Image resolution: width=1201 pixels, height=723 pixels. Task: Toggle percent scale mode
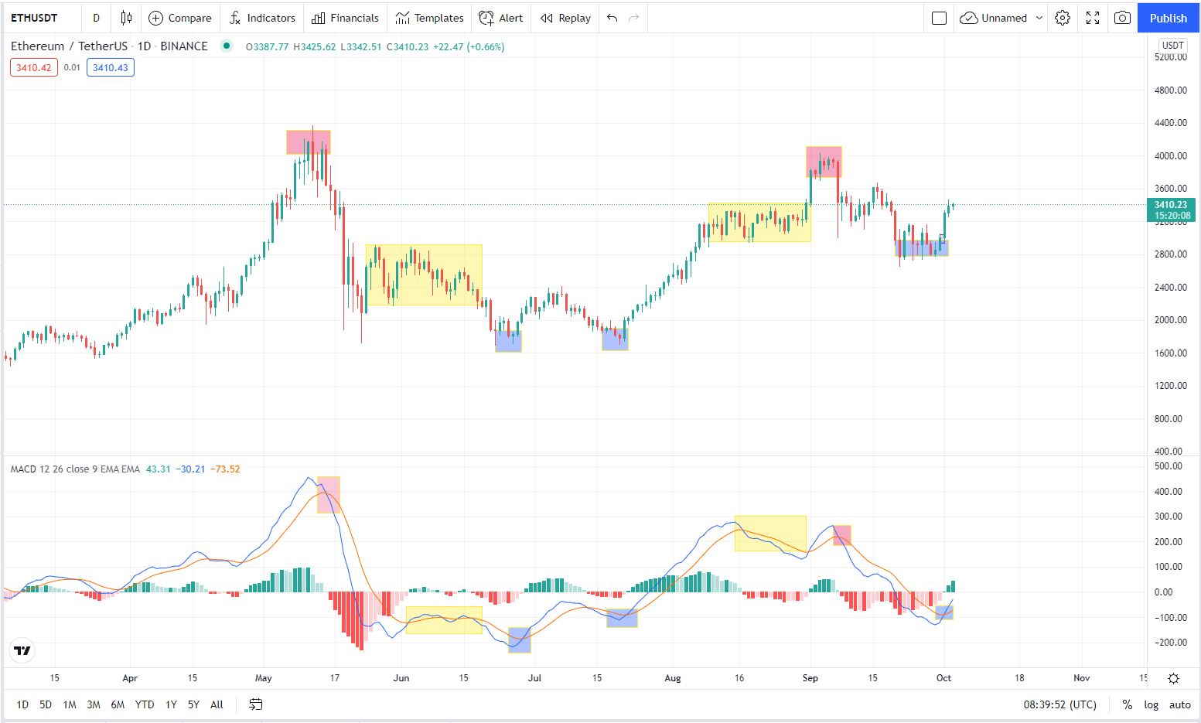coord(1127,704)
